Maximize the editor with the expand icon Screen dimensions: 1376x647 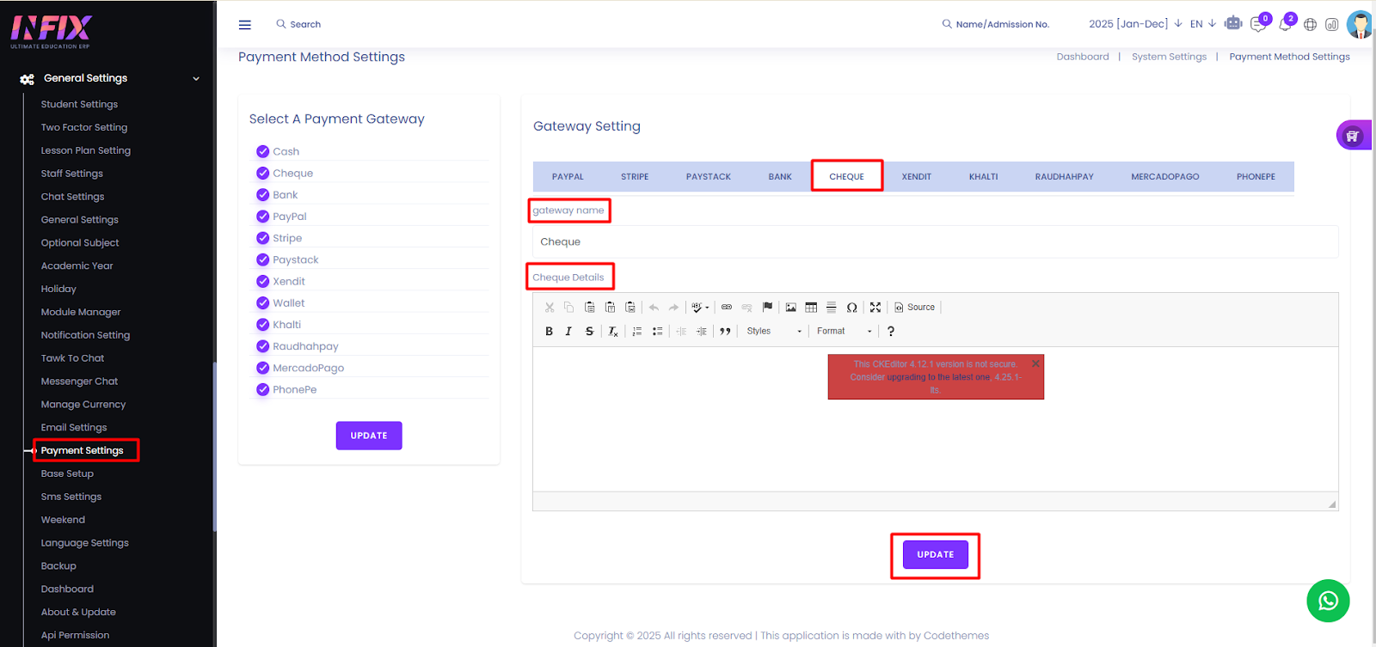coord(875,307)
